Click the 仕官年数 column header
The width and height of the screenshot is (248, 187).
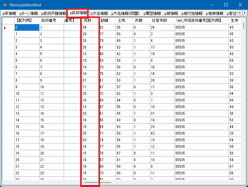(162, 20)
